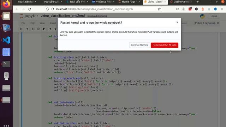Open the File menu
Viewport: 226px width, 127px height.
(23, 23)
